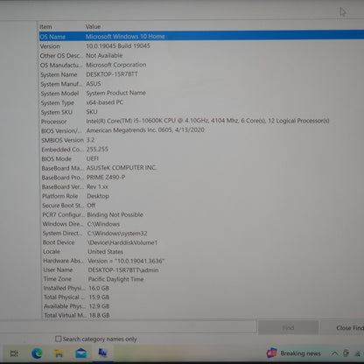Launch Microsoft Edge from the taskbar

pyautogui.click(x=37, y=353)
